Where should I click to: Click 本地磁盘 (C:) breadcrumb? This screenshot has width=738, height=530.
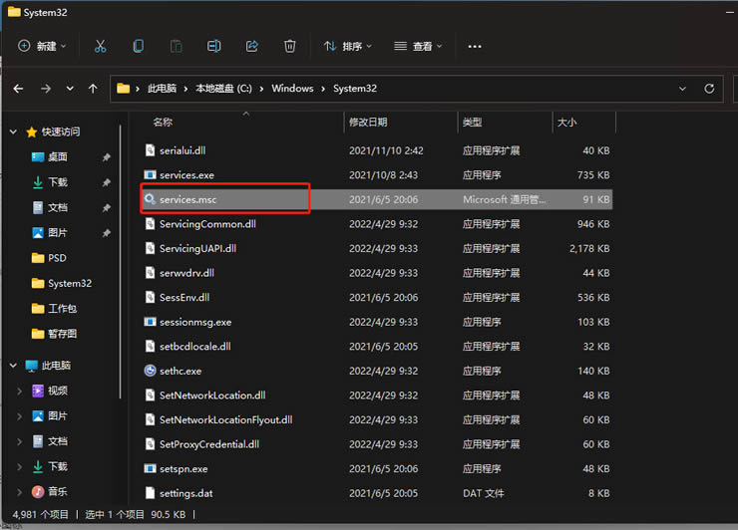coord(223,89)
